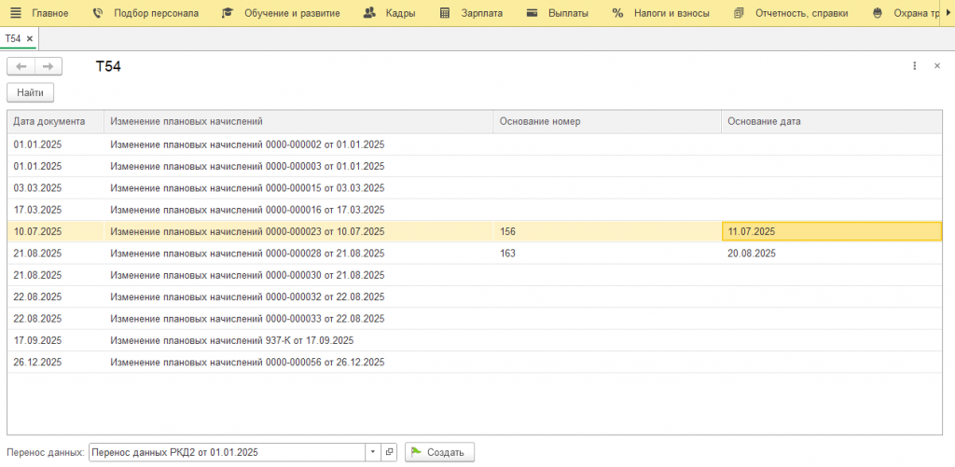Viewport: 955px width, 467px height.
Task: Select row 0000-000028 от 21.08.2025
Action: (x=475, y=254)
